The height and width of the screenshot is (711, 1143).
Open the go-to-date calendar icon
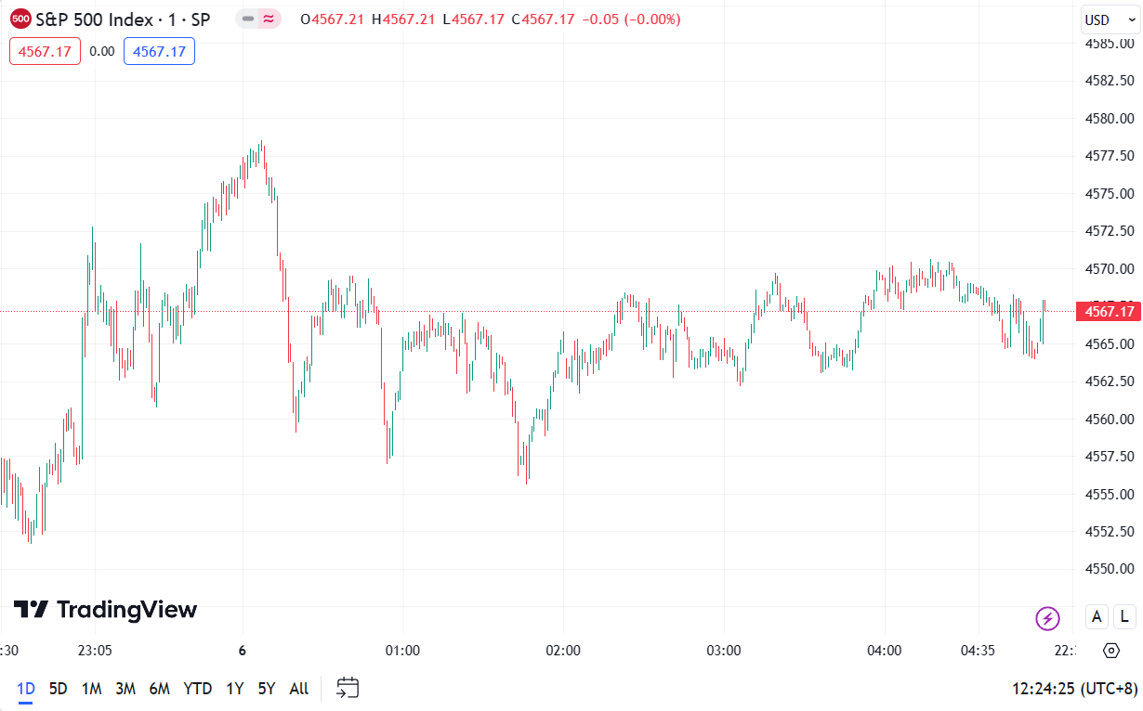(x=348, y=688)
